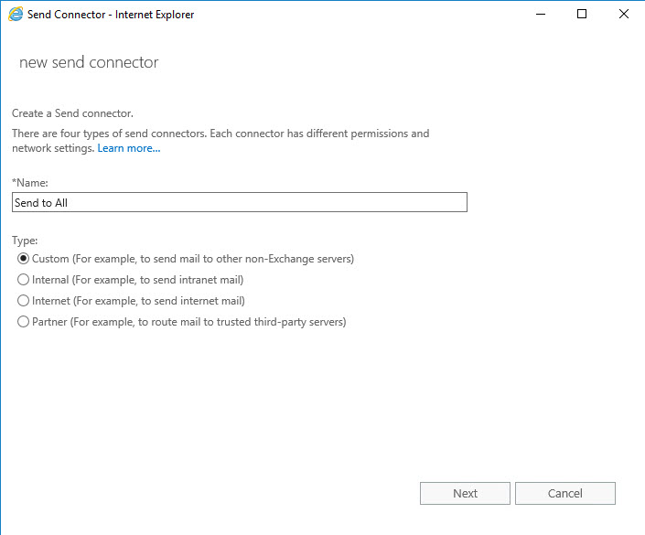Screen dimensions: 645x535
Task: Maximize the Send Connector window
Action: click(x=582, y=15)
